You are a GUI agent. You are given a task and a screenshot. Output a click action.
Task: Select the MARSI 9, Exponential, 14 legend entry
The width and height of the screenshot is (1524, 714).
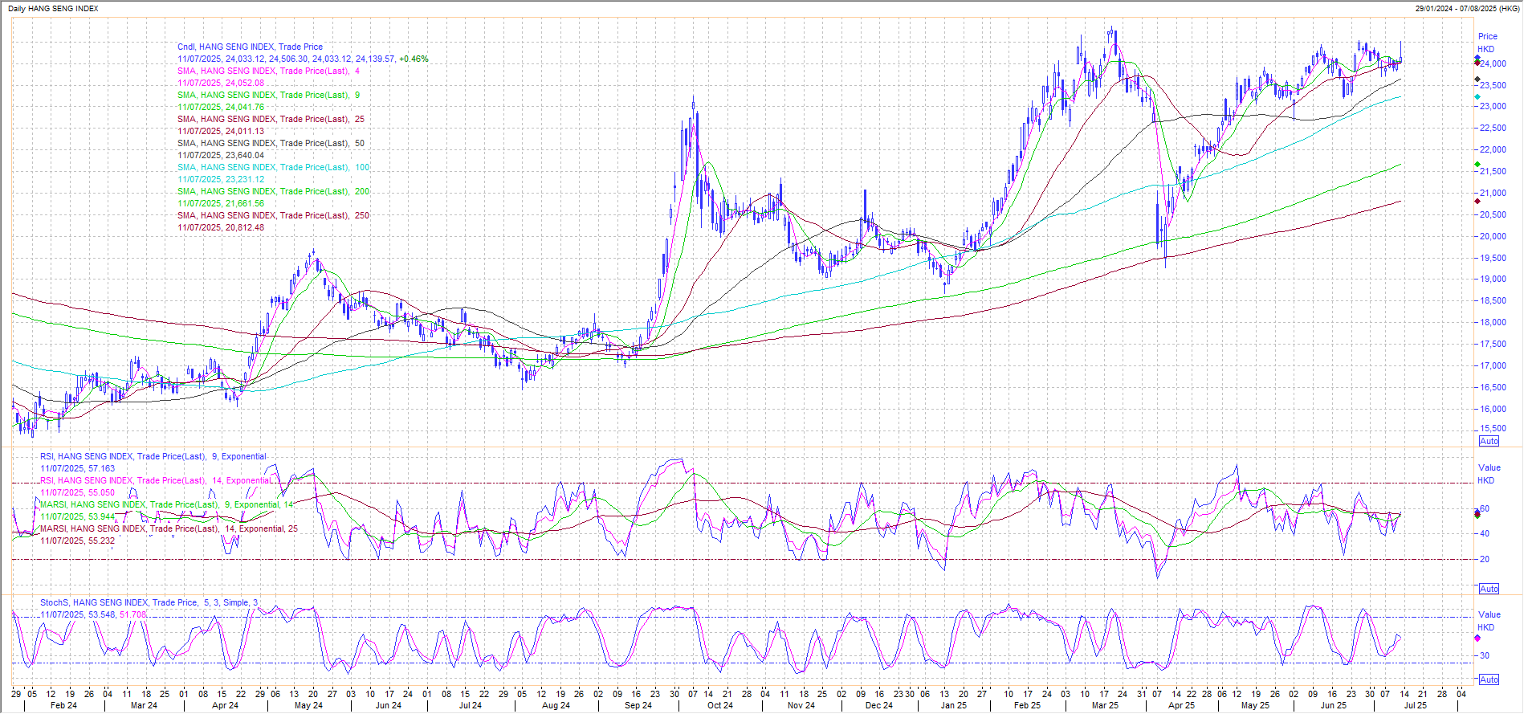click(x=166, y=504)
